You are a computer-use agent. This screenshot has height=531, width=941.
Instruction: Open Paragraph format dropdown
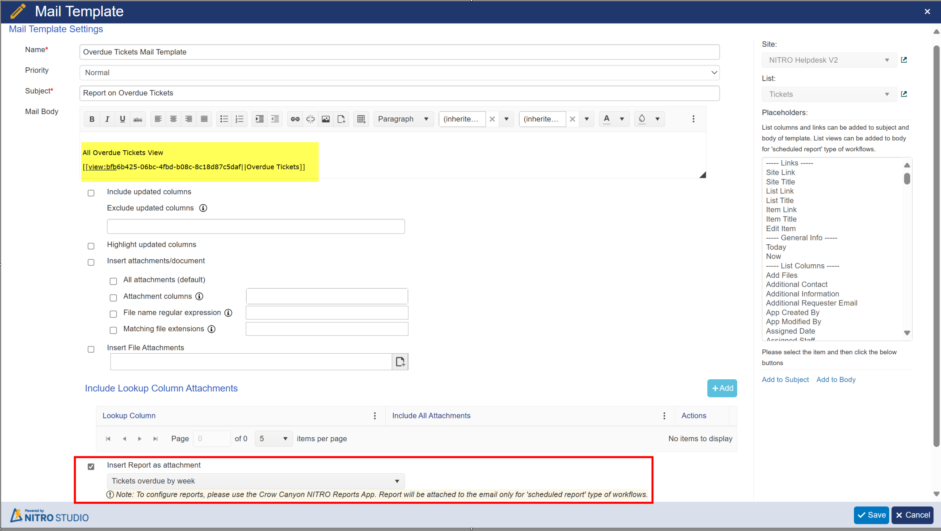(403, 119)
